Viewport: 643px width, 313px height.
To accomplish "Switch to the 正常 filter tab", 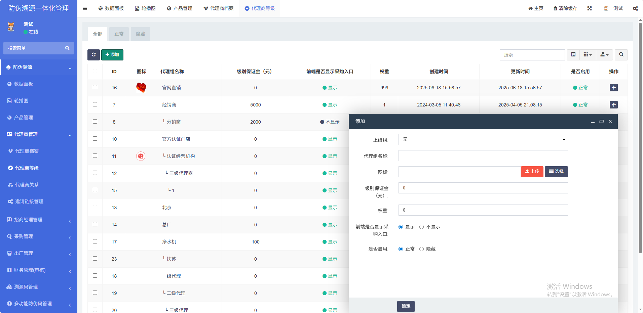I will pyautogui.click(x=119, y=34).
